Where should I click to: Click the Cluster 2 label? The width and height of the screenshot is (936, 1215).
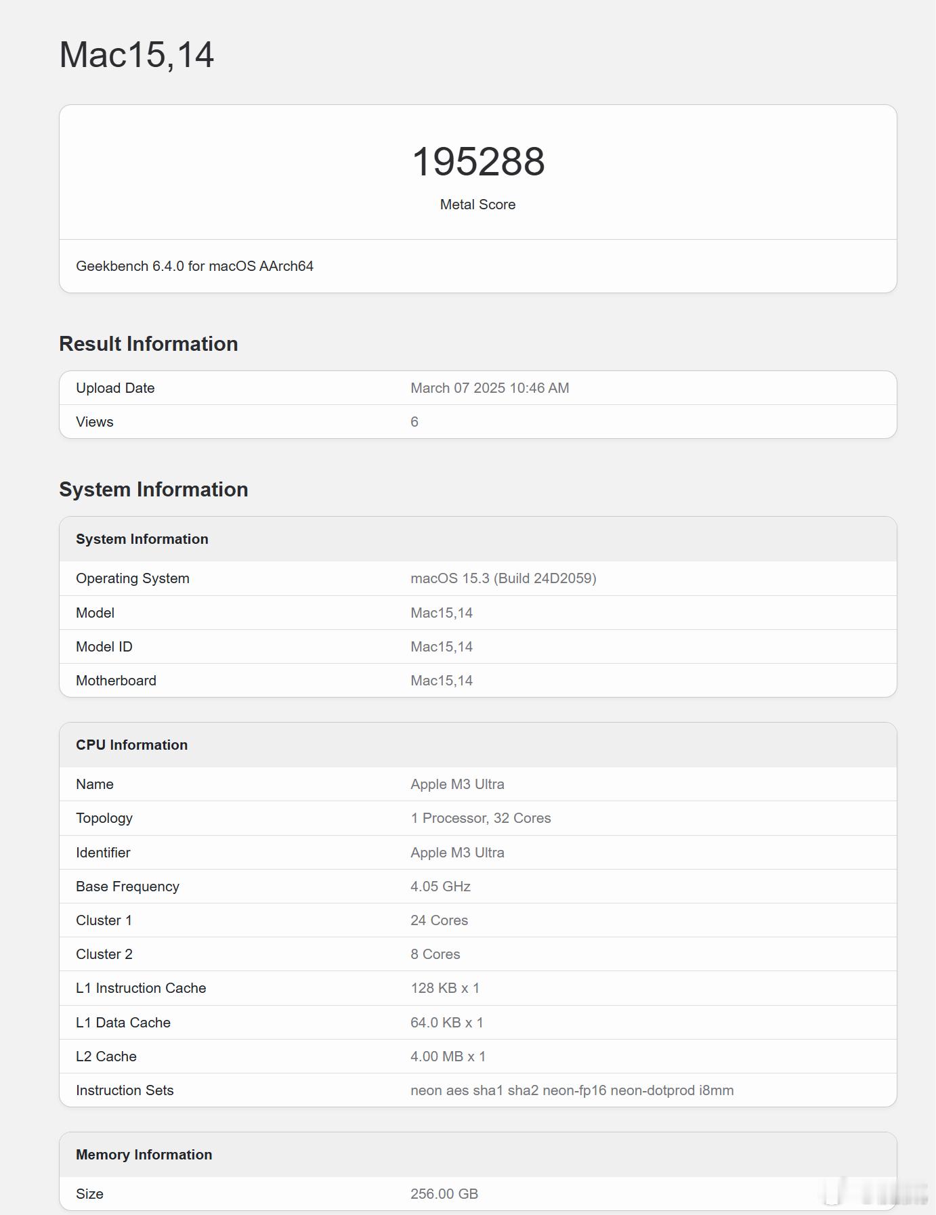104,954
